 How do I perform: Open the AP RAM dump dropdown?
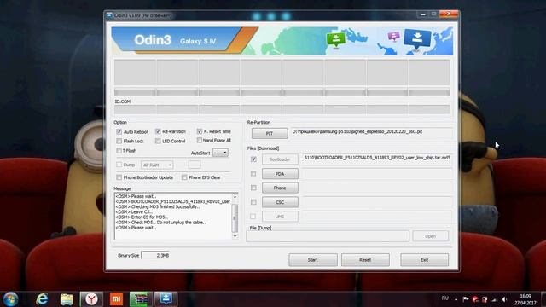click(157, 165)
